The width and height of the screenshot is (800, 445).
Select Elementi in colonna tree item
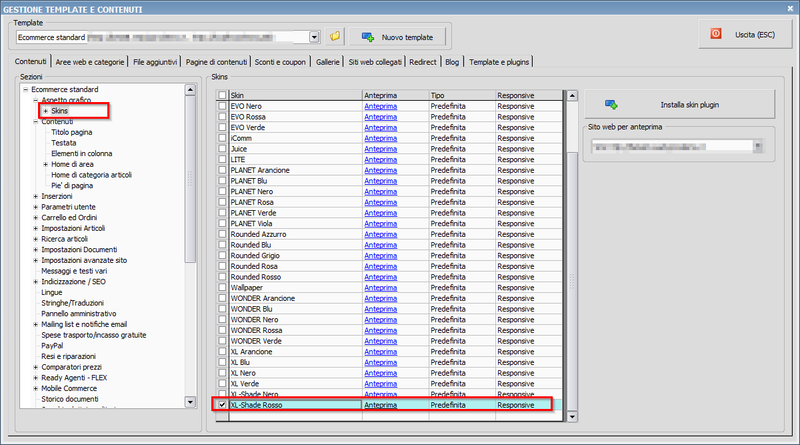click(82, 153)
